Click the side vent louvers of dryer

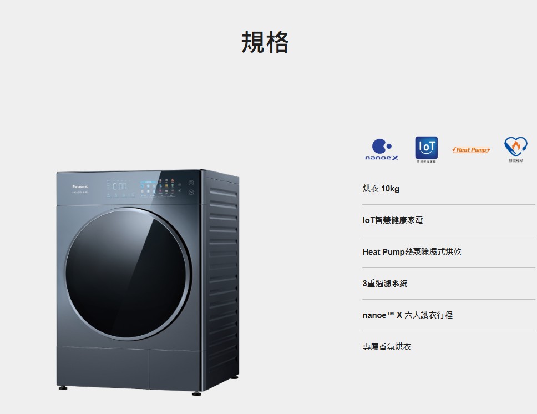pos(222,274)
